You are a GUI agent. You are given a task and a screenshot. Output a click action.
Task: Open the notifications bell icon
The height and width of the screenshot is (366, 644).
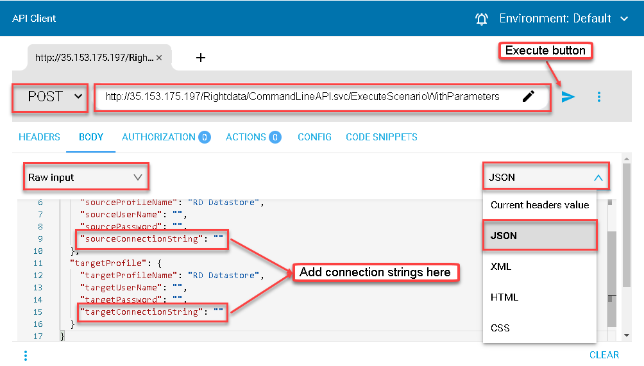click(481, 19)
